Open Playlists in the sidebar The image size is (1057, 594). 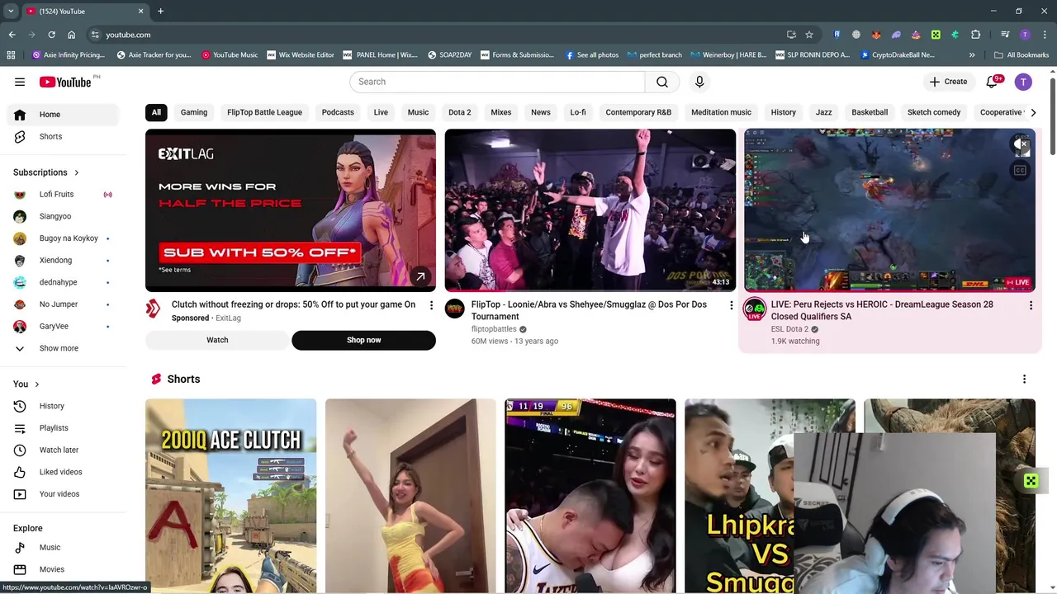click(x=64, y=428)
